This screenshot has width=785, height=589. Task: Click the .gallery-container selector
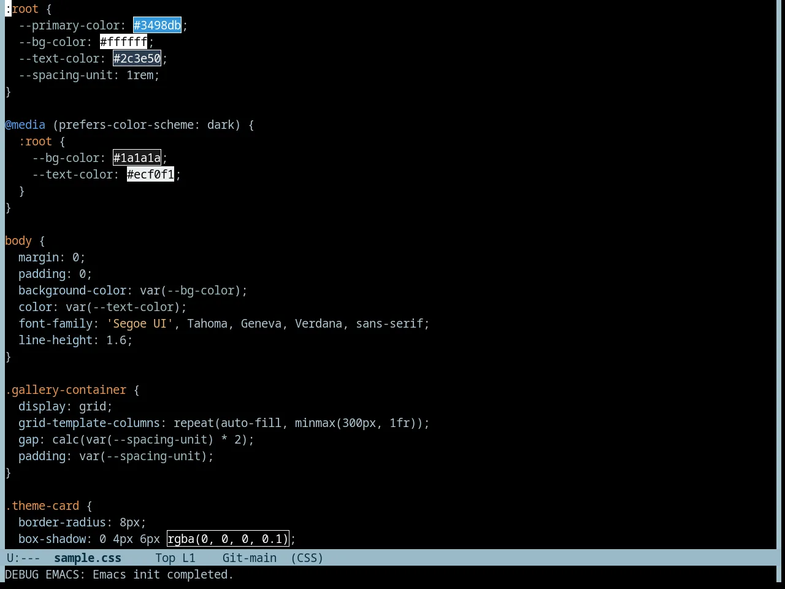pyautogui.click(x=66, y=390)
